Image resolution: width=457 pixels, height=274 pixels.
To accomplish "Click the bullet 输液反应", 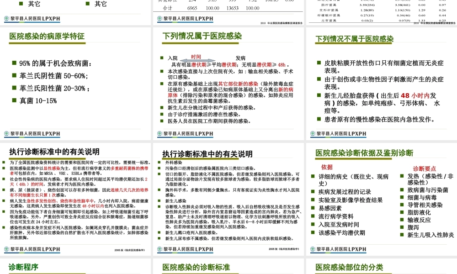I will coord(419,220).
